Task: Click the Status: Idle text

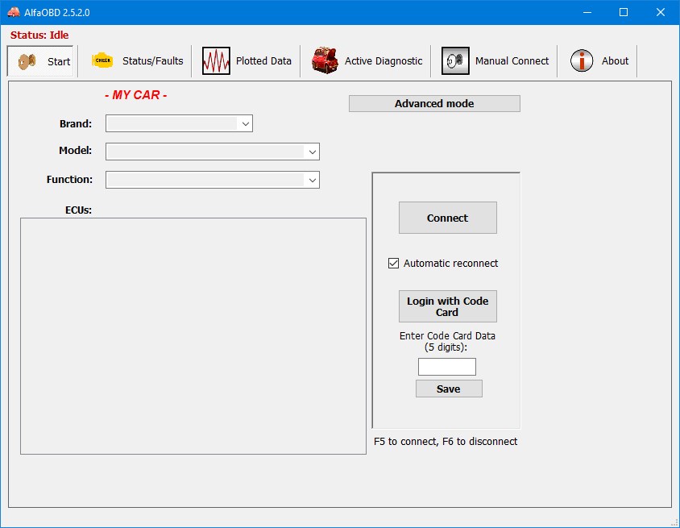Action: click(x=39, y=35)
